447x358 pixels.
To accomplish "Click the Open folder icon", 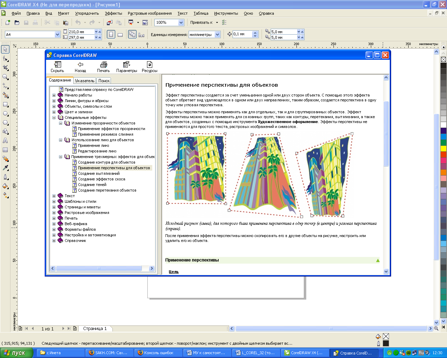I will (x=17, y=22).
